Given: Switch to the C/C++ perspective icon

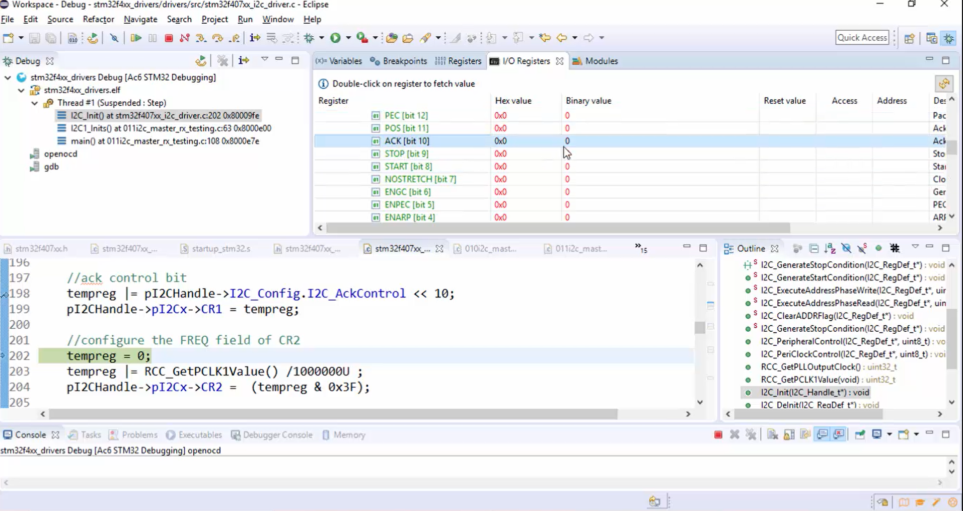Looking at the screenshot, I should [931, 38].
